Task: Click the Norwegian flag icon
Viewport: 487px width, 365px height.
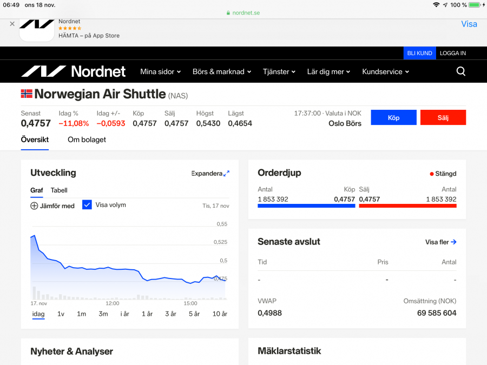Action: point(27,94)
